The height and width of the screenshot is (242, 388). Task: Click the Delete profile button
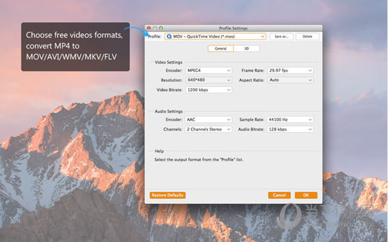click(307, 36)
